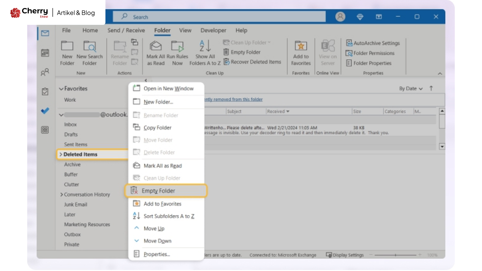Viewport: 482px width, 271px height.
Task: Click the Display Settings status icon
Action: 329,255
